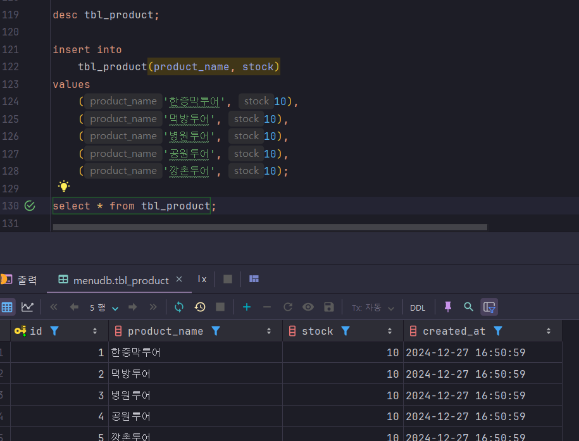Sort by created_at column arrows
The image size is (579, 441).
[549, 332]
